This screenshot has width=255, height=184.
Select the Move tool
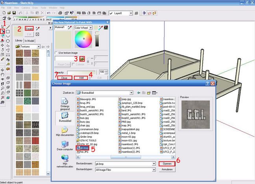coord(2,45)
